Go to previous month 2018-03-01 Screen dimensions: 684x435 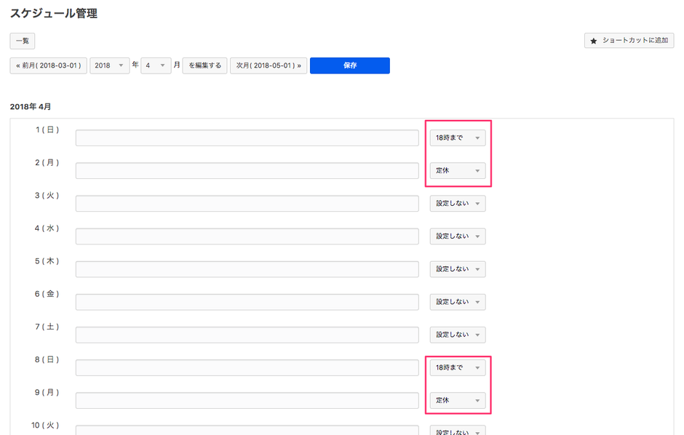pos(48,65)
